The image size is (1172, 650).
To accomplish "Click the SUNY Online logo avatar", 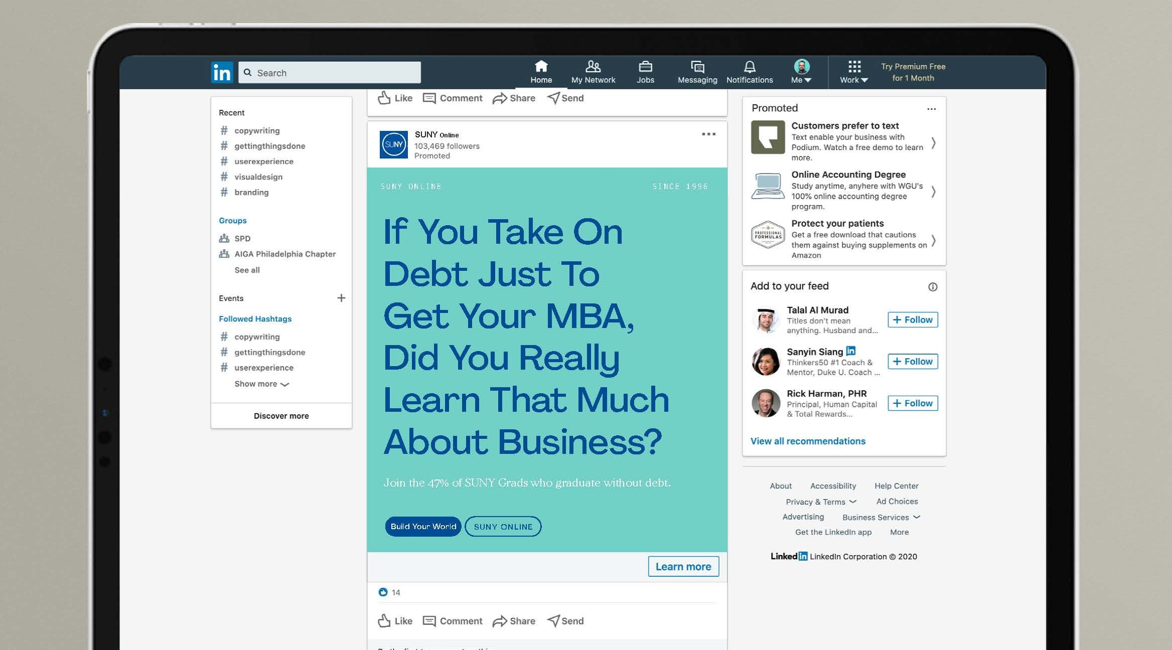I will pyautogui.click(x=393, y=144).
